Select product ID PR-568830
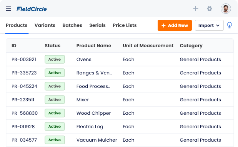Image resolution: width=238 pixels, height=147 pixels. (25, 113)
